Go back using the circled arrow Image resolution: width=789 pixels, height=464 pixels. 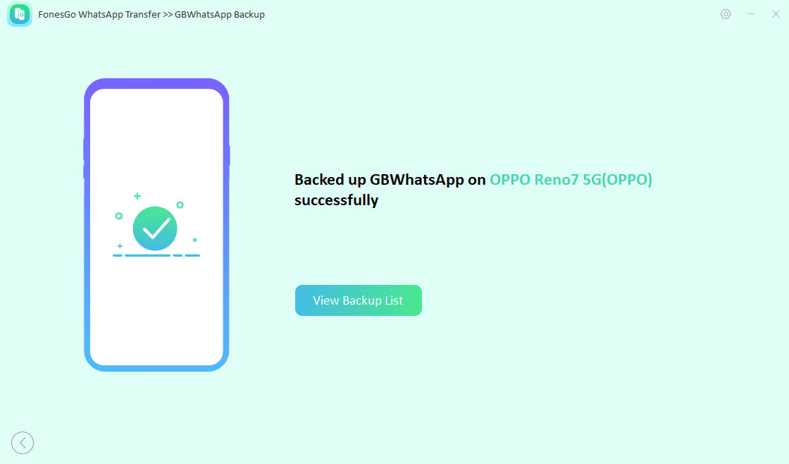click(x=23, y=443)
